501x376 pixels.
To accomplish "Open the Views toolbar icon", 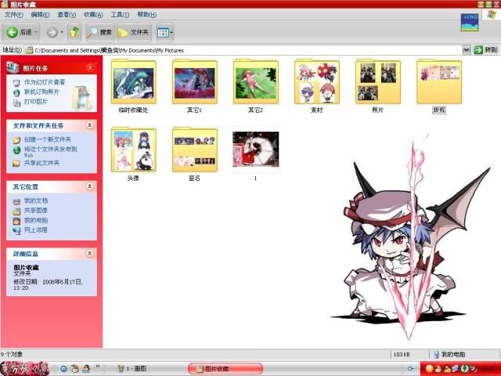I will tap(163, 32).
